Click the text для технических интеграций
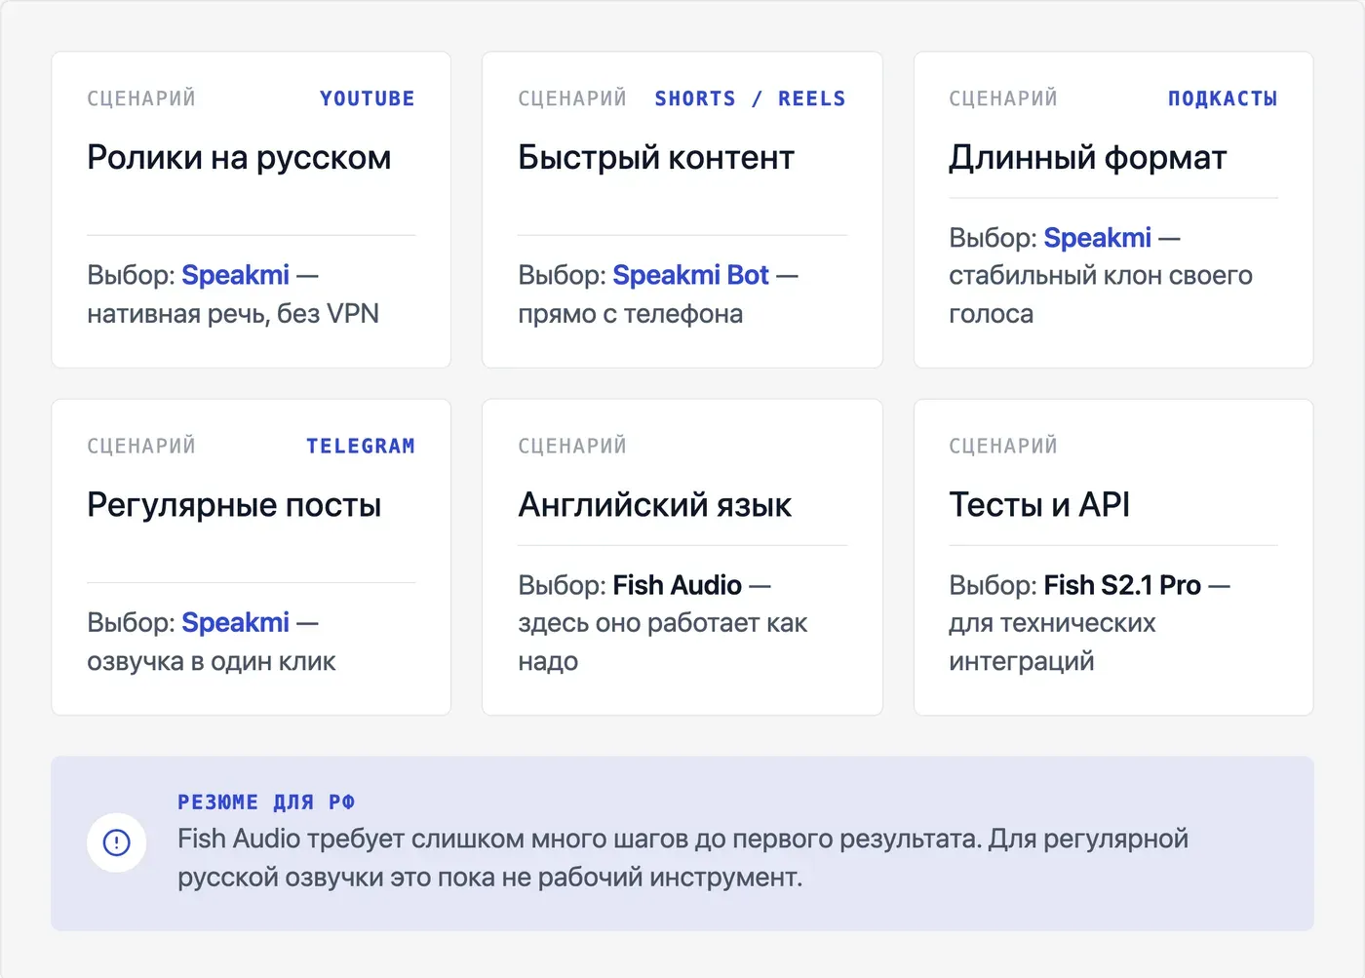1365x978 pixels. (1052, 642)
